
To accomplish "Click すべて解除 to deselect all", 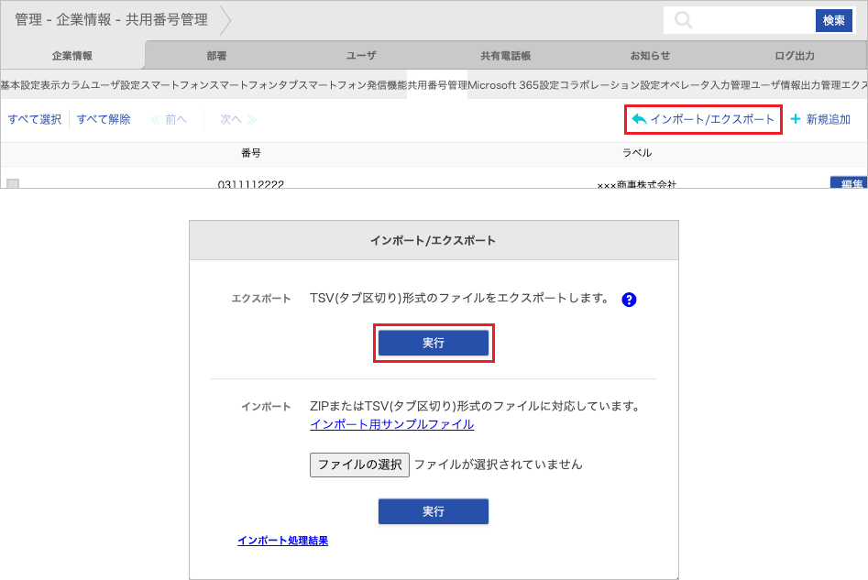I will tap(104, 119).
